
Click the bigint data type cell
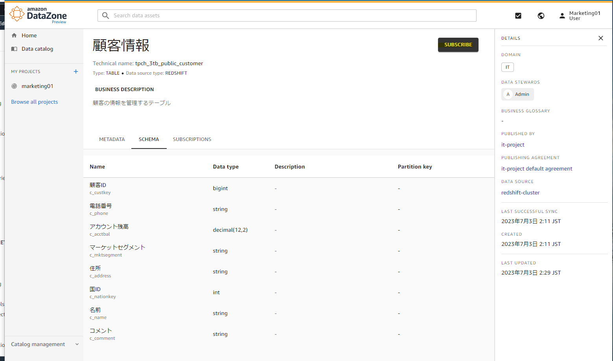click(220, 188)
